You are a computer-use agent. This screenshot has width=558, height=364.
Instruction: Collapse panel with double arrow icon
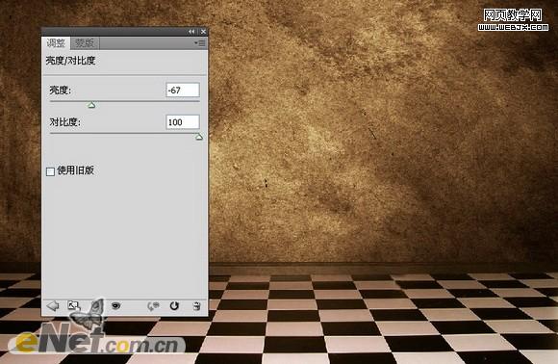pyautogui.click(x=191, y=32)
